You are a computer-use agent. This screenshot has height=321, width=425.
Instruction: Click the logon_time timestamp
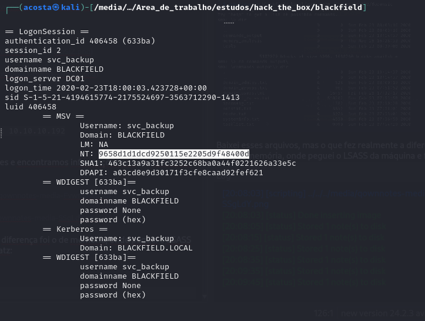point(132,88)
